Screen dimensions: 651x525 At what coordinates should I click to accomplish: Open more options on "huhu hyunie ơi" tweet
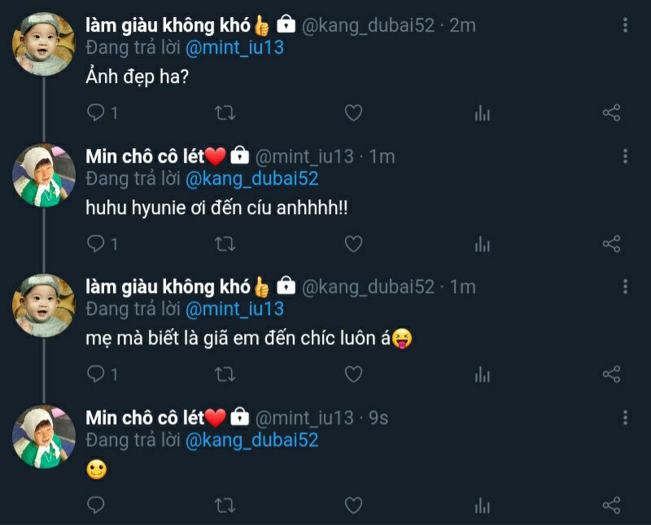[625, 155]
